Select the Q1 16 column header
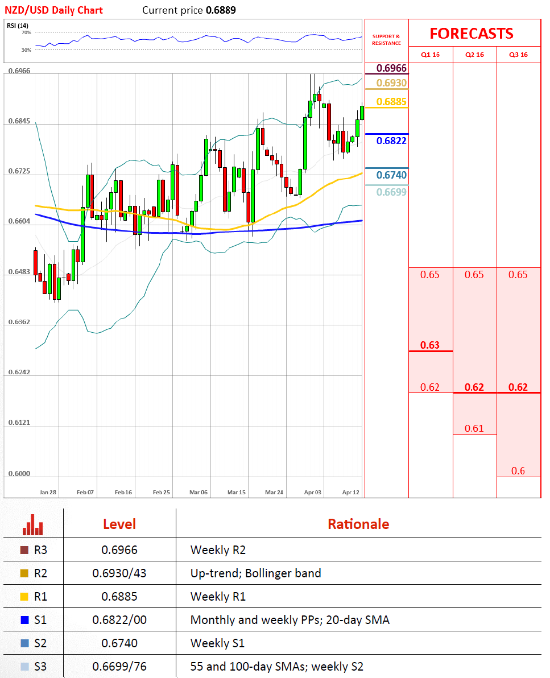The image size is (550, 678). [430, 55]
